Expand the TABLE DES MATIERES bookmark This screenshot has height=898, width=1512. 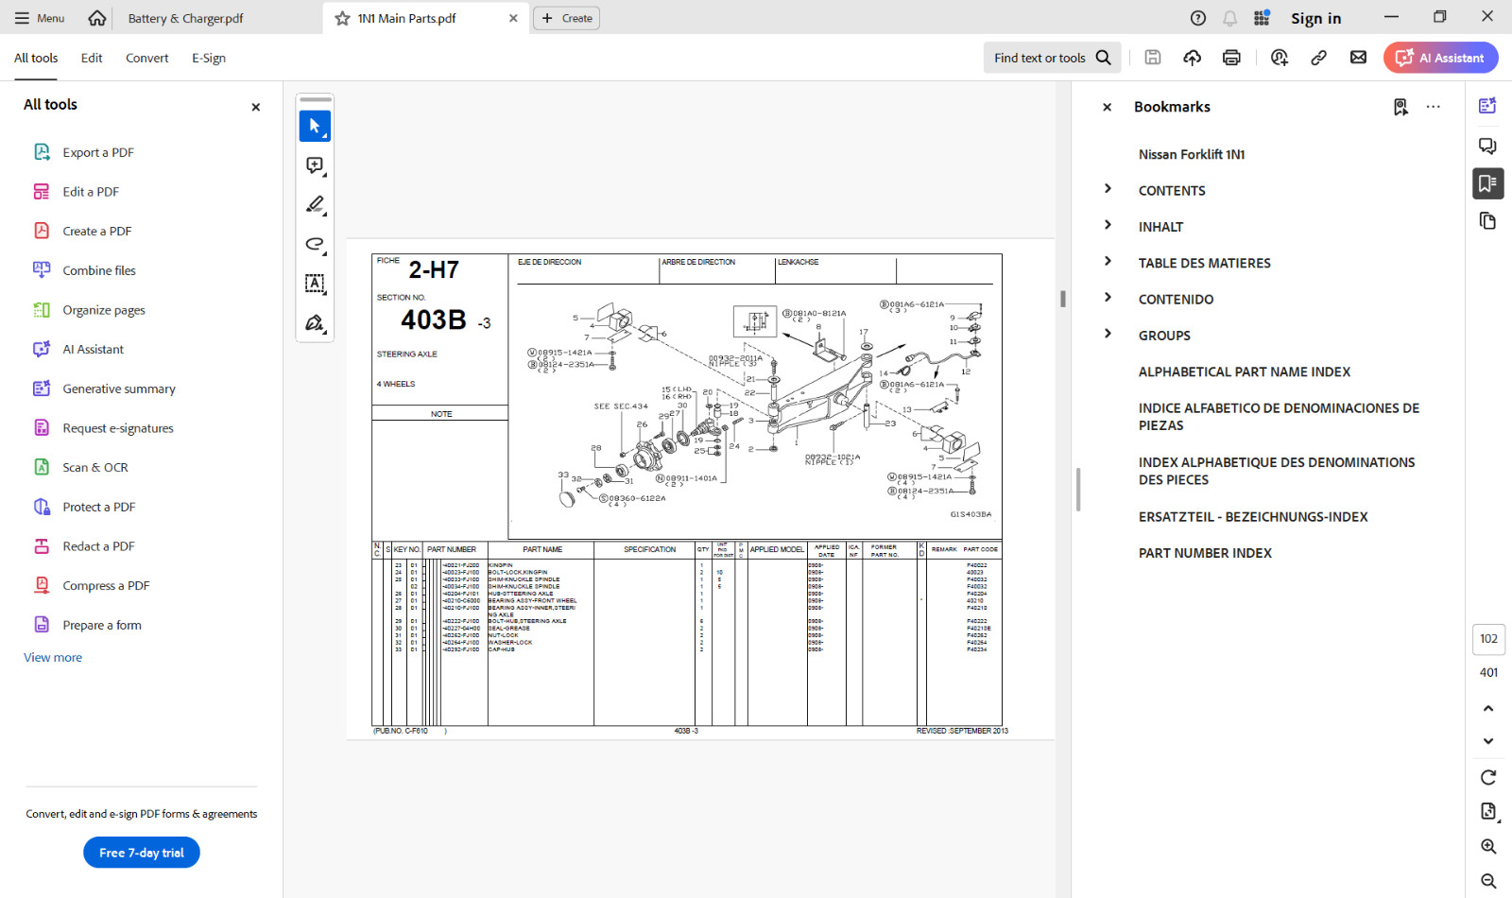1108,262
